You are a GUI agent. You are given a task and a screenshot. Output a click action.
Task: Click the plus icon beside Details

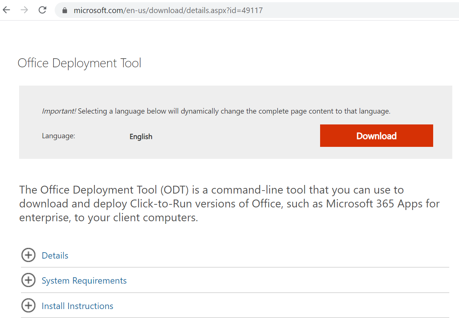tap(28, 256)
